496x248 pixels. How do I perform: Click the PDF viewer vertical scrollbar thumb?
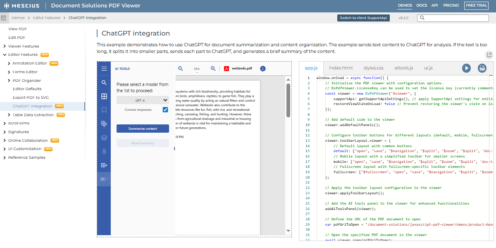(x=288, y=100)
